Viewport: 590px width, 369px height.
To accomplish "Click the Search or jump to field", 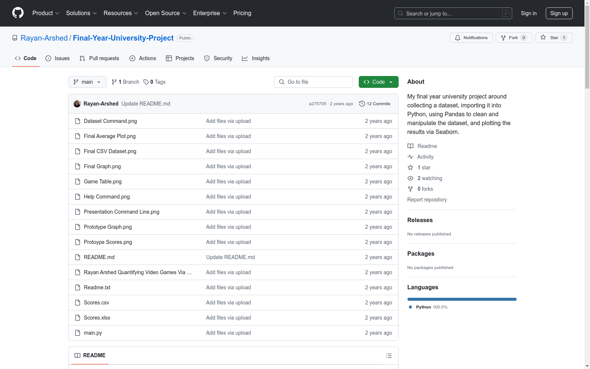I will [453, 13].
